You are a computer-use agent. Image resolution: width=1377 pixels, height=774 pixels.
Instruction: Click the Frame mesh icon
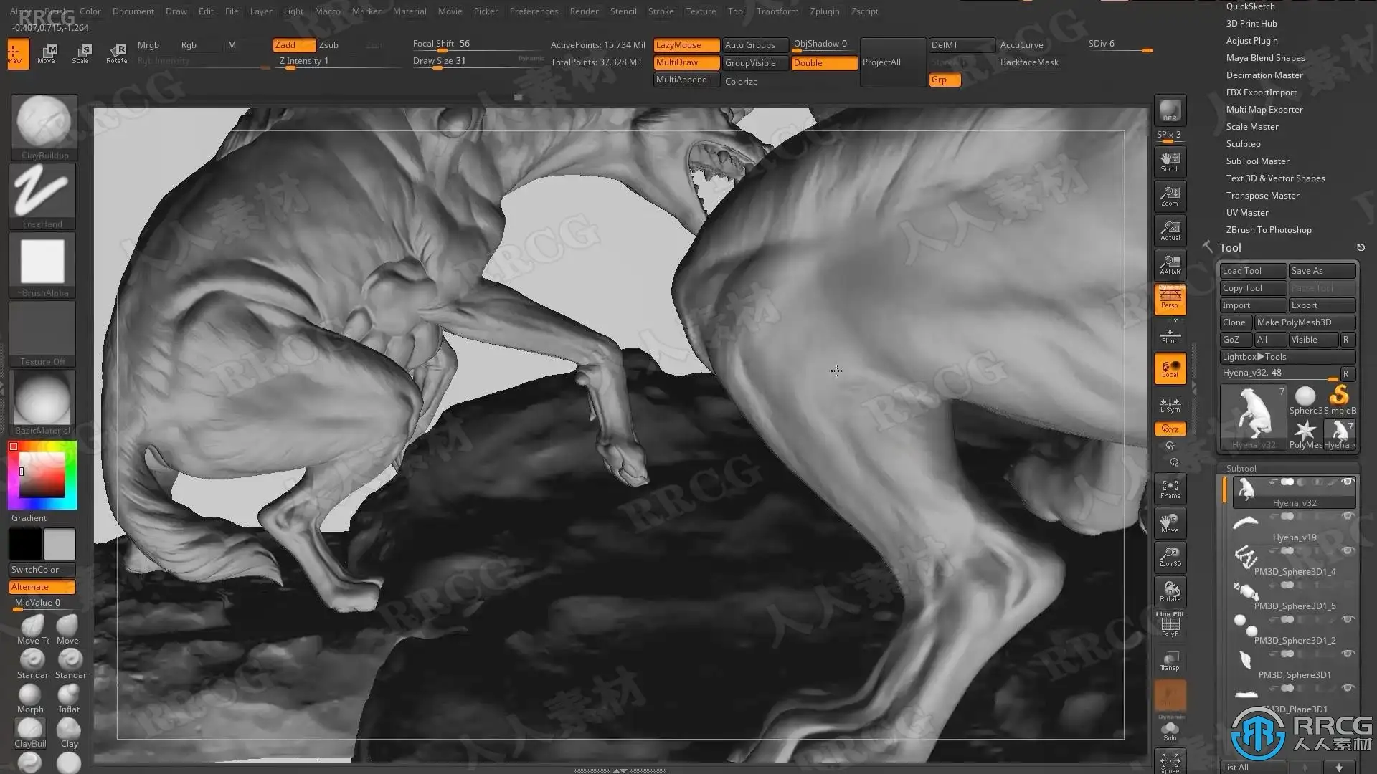coord(1170,489)
